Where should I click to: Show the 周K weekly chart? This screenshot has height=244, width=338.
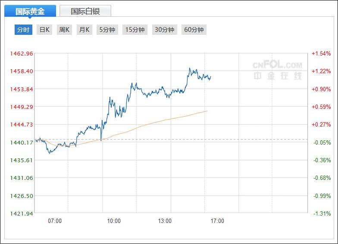click(64, 30)
